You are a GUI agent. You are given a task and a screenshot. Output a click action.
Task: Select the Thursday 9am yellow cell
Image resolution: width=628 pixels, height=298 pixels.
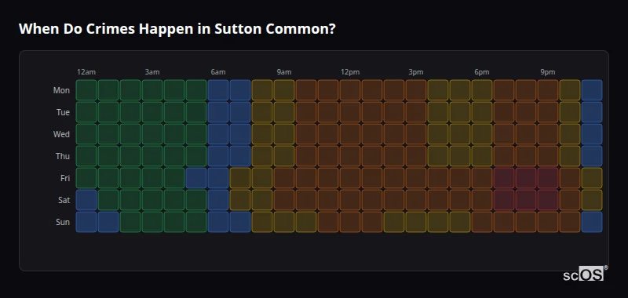[284, 155]
